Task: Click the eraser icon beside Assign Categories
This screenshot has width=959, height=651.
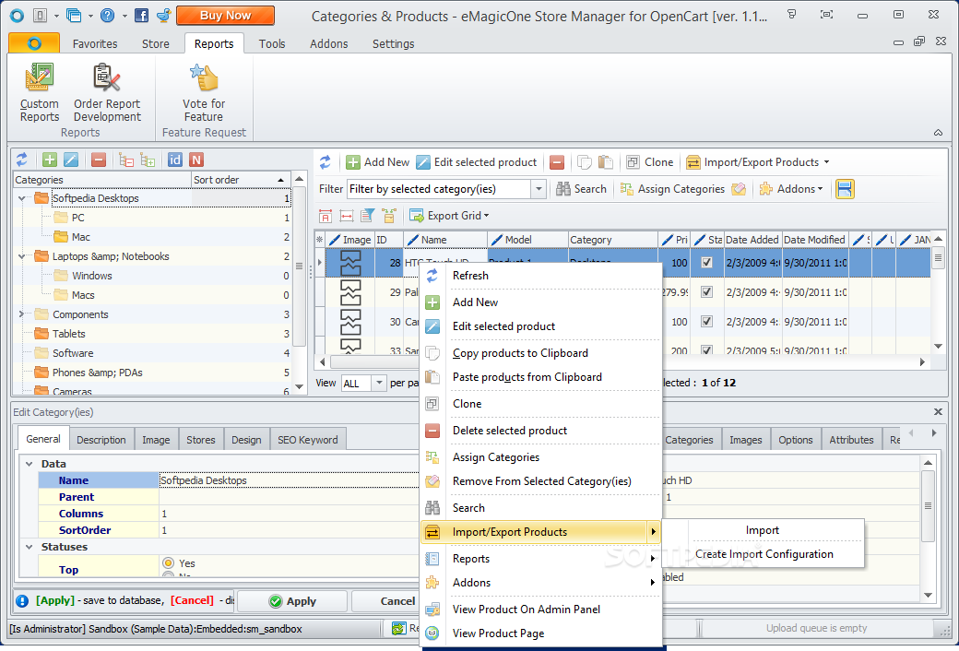Action: [x=739, y=189]
